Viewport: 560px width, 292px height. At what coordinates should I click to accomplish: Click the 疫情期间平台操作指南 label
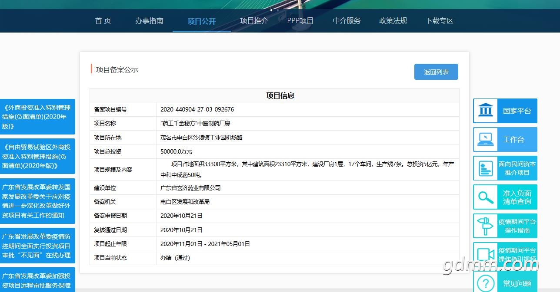click(517, 226)
